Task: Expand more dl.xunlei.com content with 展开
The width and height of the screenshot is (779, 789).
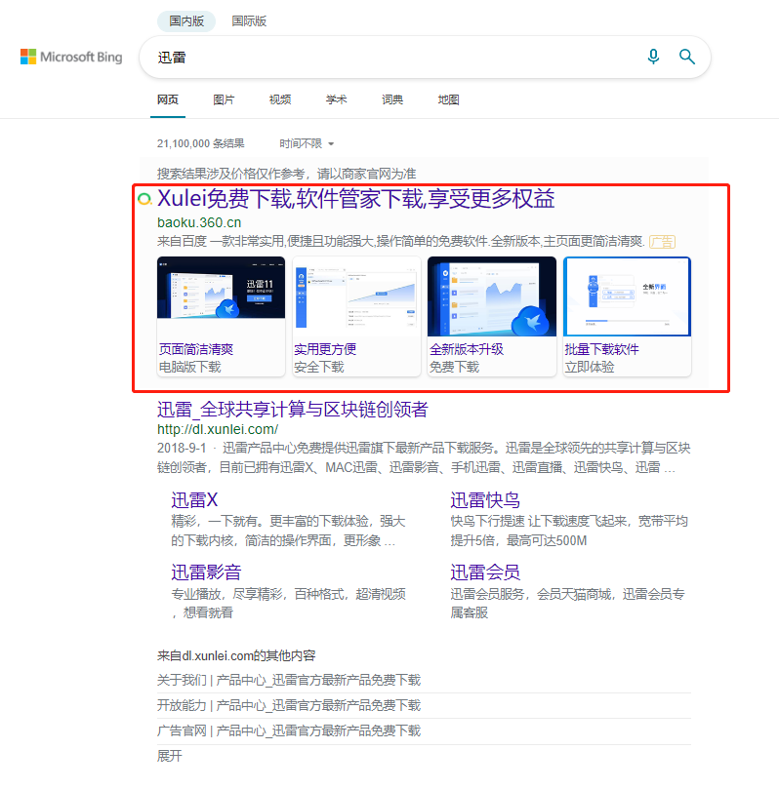Action: click(x=170, y=756)
